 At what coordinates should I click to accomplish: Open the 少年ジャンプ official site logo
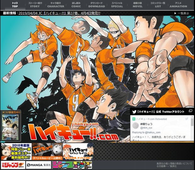tap(13, 165)
